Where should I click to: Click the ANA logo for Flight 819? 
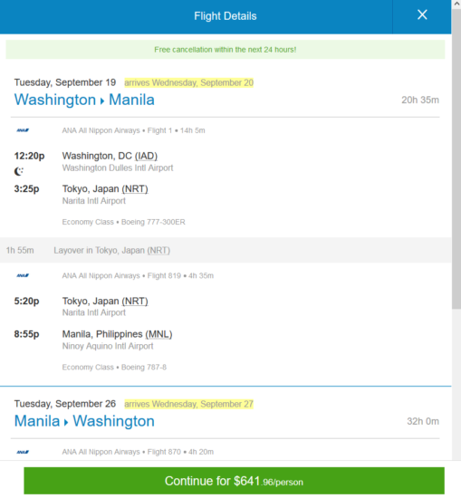(23, 275)
